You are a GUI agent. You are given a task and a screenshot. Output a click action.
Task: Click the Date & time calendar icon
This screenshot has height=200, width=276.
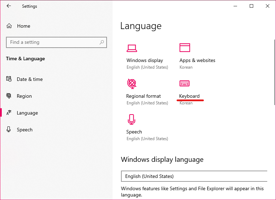click(x=9, y=79)
